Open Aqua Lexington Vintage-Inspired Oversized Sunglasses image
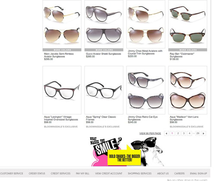216x181 pixels. [62, 90]
